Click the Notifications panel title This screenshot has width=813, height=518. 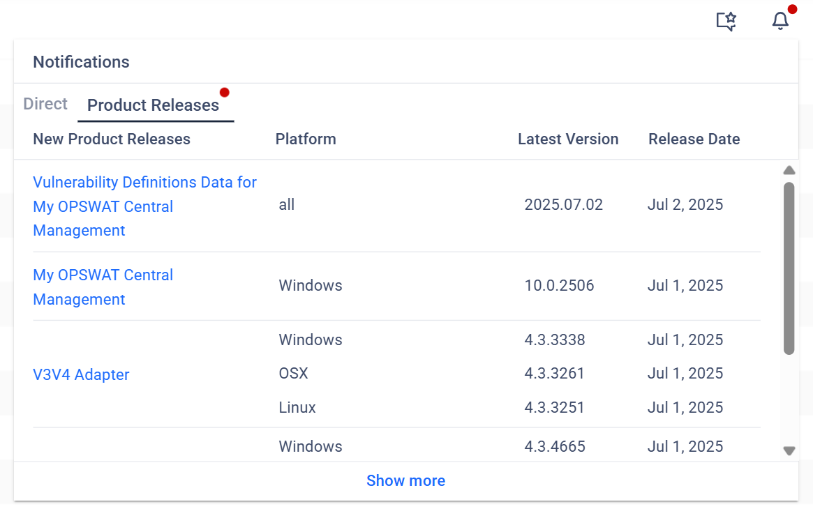(x=82, y=62)
